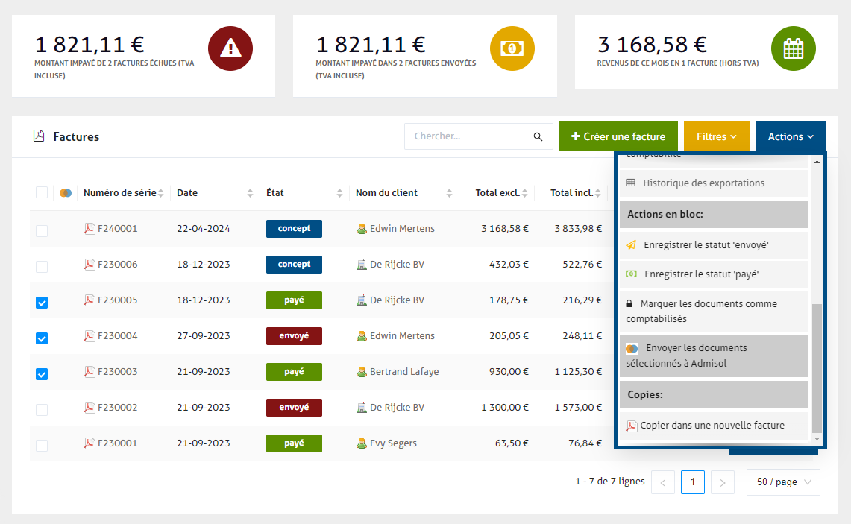The height and width of the screenshot is (524, 851).
Task: Click the Créer une facture button
Action: pos(618,137)
